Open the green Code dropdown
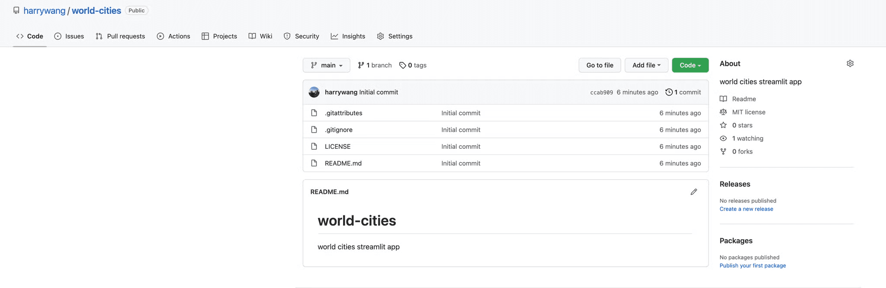Screen dimensions: 886x288 [690, 65]
